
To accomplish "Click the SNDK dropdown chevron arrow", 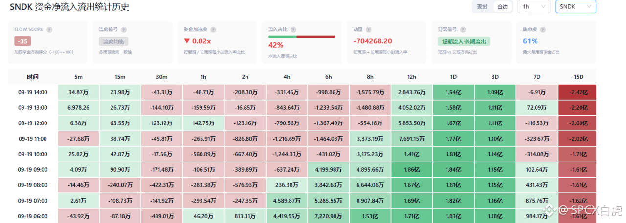I will tap(589, 7).
